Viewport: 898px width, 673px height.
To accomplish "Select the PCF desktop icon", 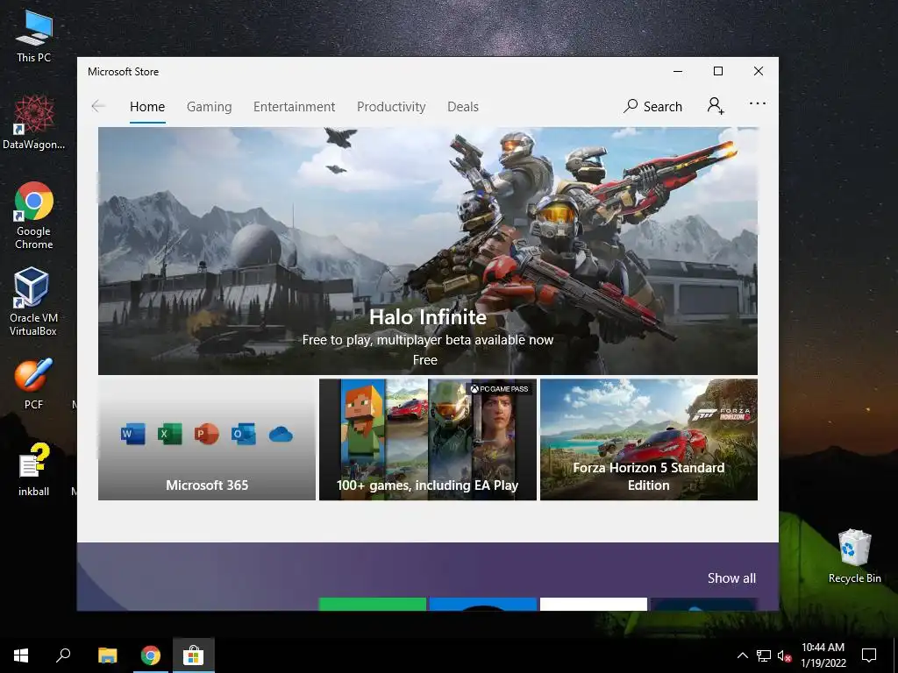I will tap(33, 384).
